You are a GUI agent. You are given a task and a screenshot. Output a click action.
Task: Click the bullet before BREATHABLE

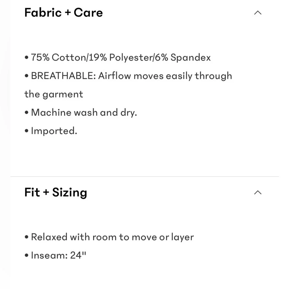coord(27,76)
